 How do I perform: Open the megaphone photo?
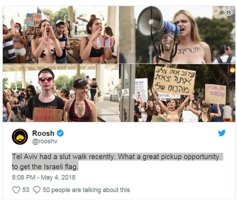[x=177, y=35]
